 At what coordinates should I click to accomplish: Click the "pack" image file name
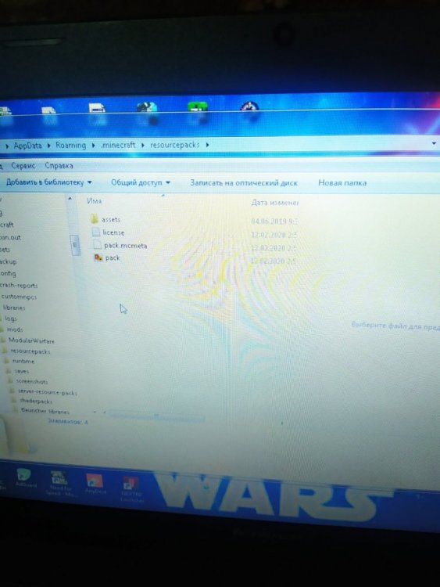pyautogui.click(x=113, y=258)
